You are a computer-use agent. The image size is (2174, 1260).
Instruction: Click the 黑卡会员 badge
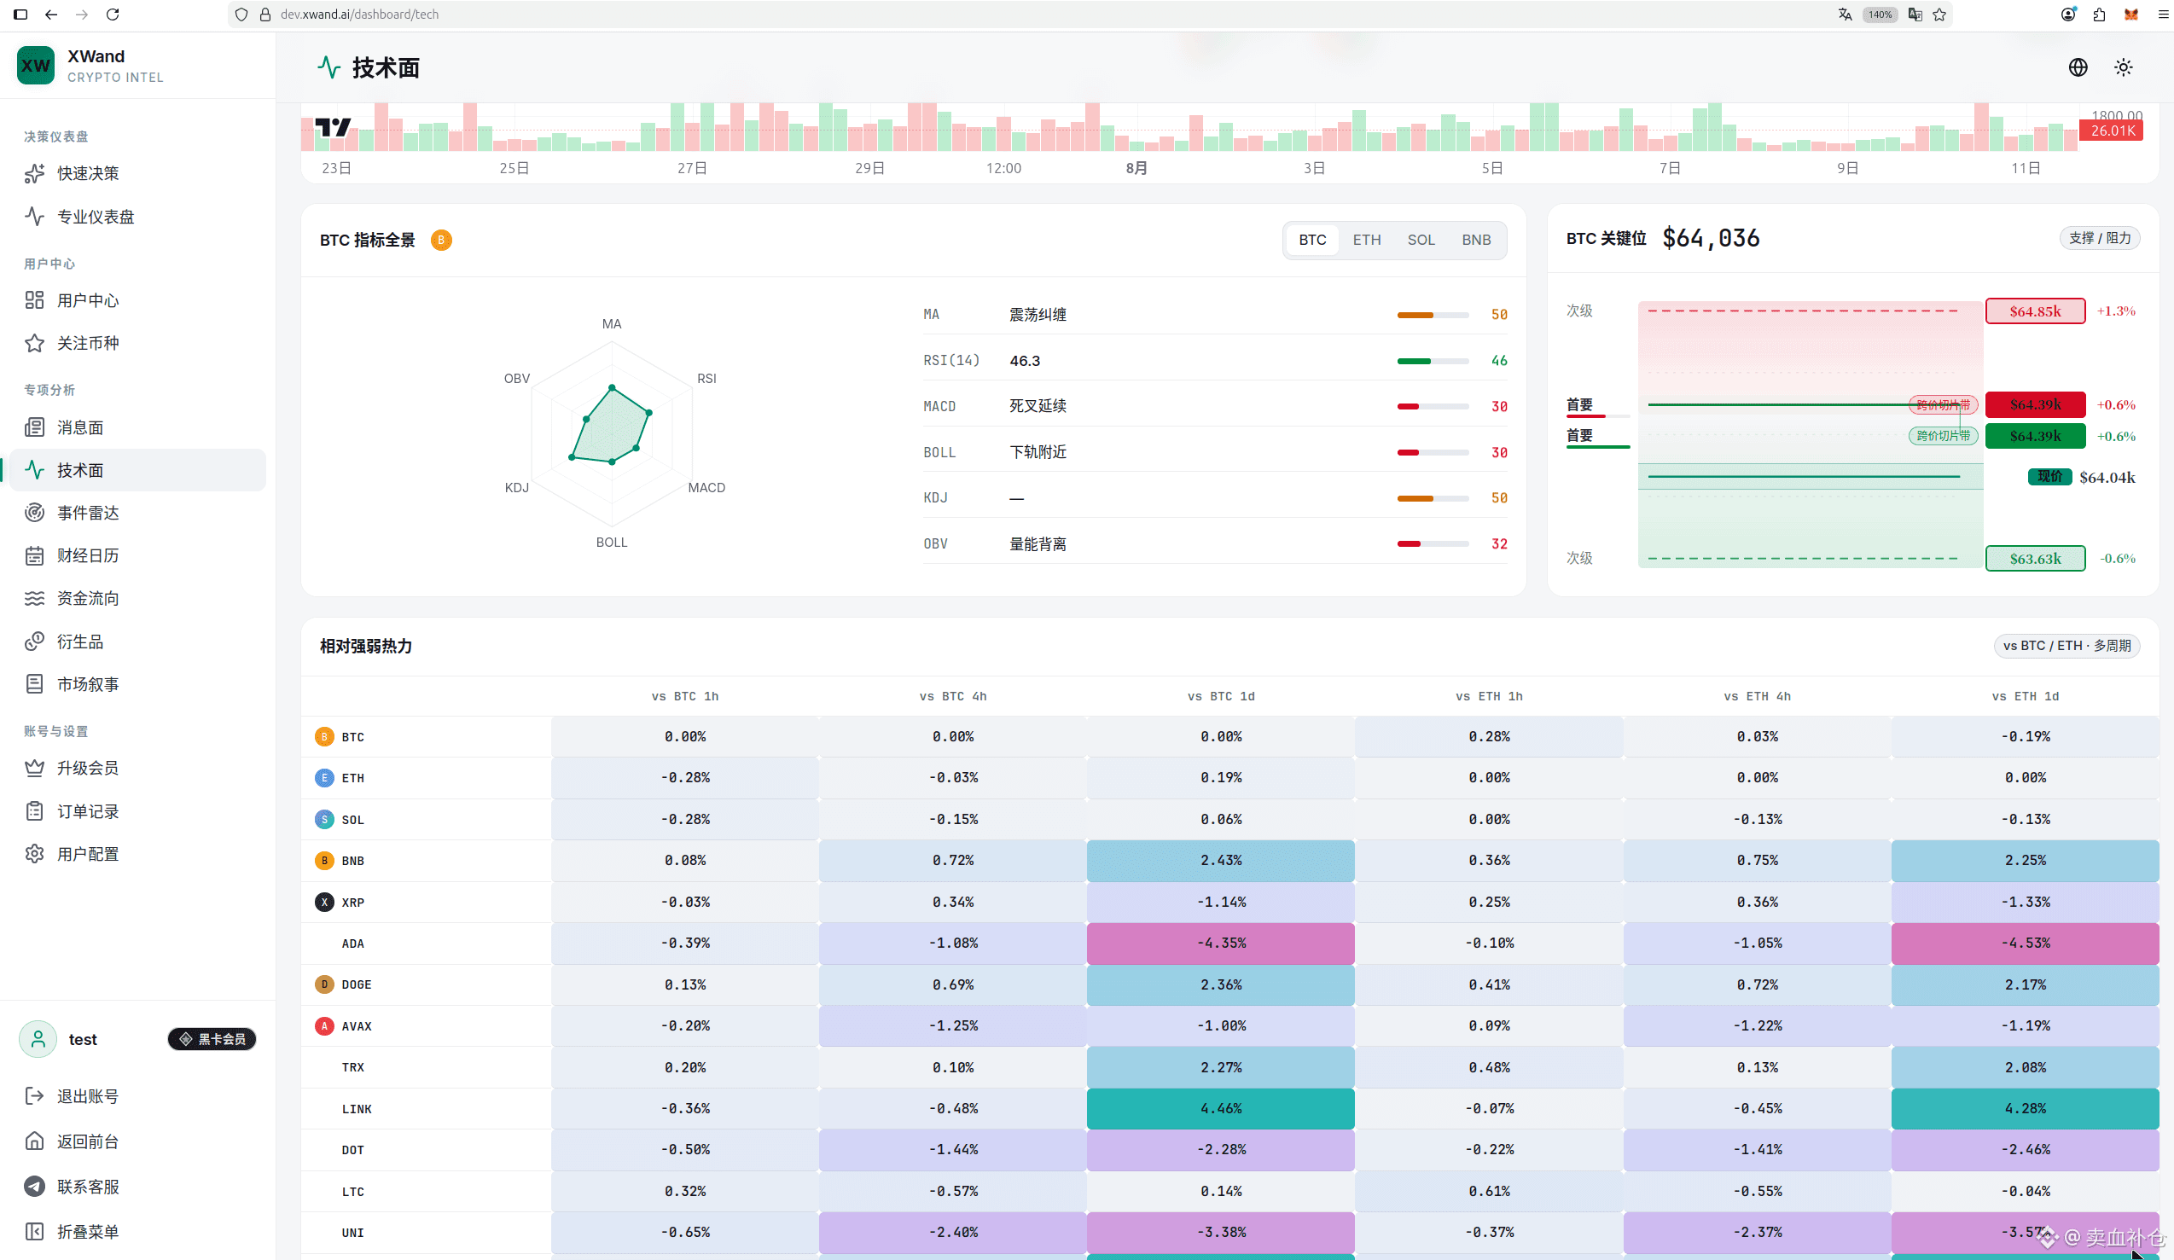212,1039
